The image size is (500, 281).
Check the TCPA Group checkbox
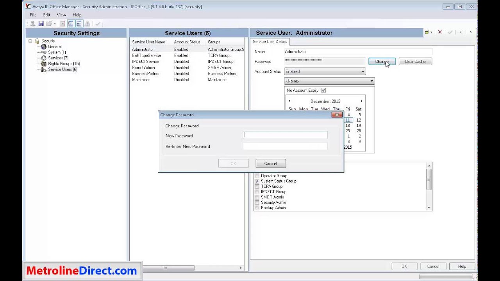pos(257,187)
